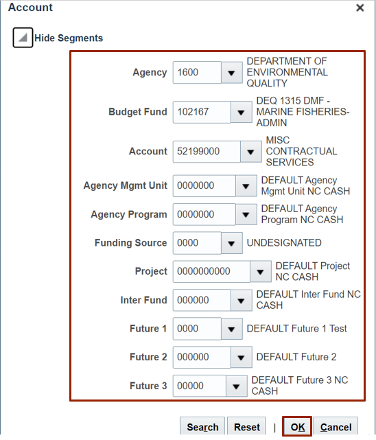
Task: Select the Account field 52199000
Action: click(207, 152)
